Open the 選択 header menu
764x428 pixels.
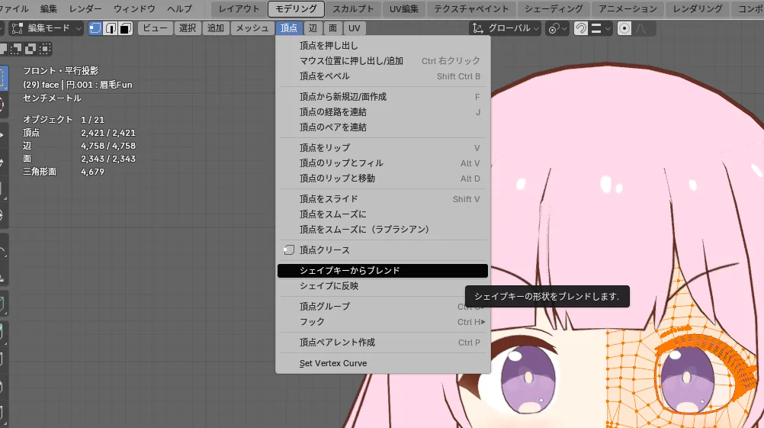(x=188, y=28)
